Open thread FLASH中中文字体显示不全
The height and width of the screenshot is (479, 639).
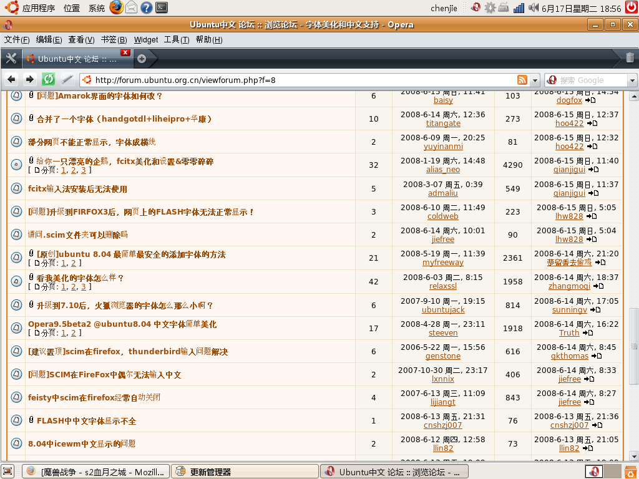(x=86, y=421)
